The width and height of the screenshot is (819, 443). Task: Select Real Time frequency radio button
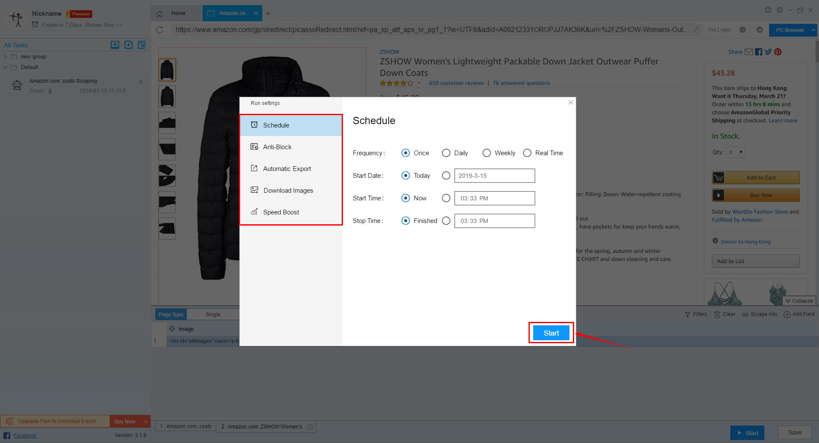(x=527, y=153)
